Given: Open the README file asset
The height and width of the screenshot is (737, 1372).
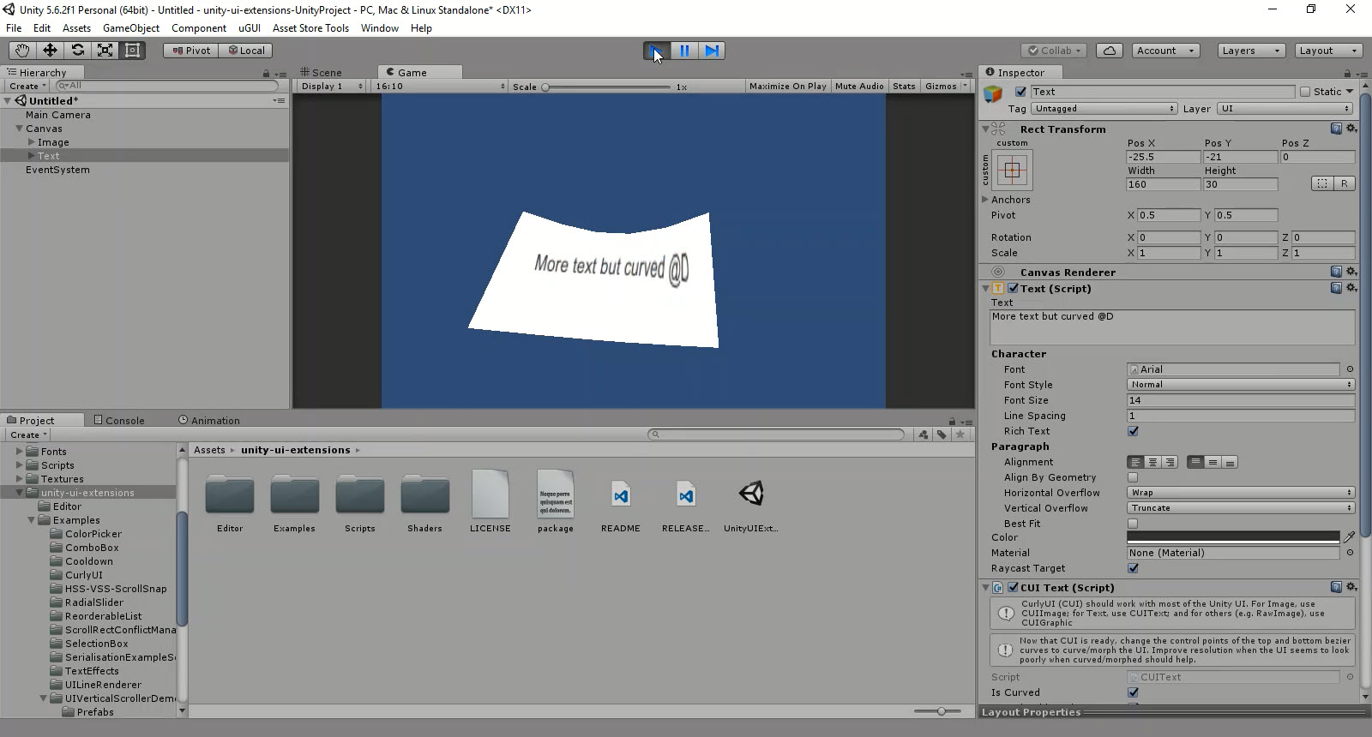Looking at the screenshot, I should (621, 502).
